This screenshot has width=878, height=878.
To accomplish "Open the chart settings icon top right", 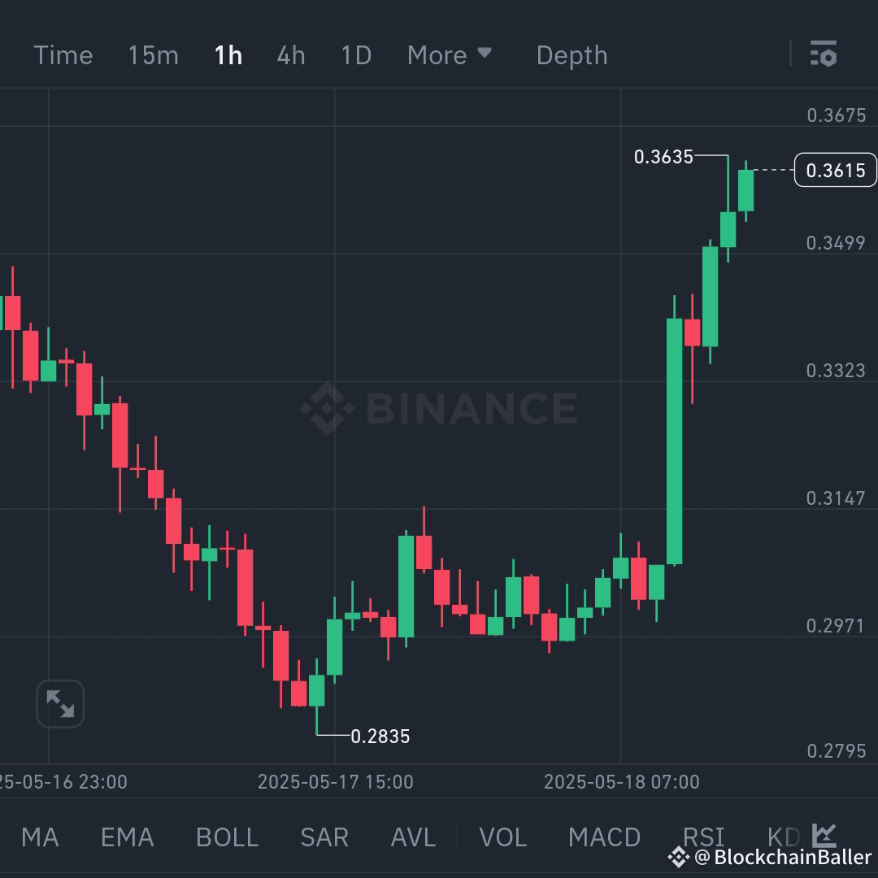I will [824, 54].
